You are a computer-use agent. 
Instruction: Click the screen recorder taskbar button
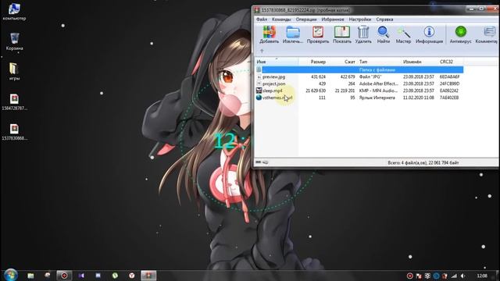point(64,276)
